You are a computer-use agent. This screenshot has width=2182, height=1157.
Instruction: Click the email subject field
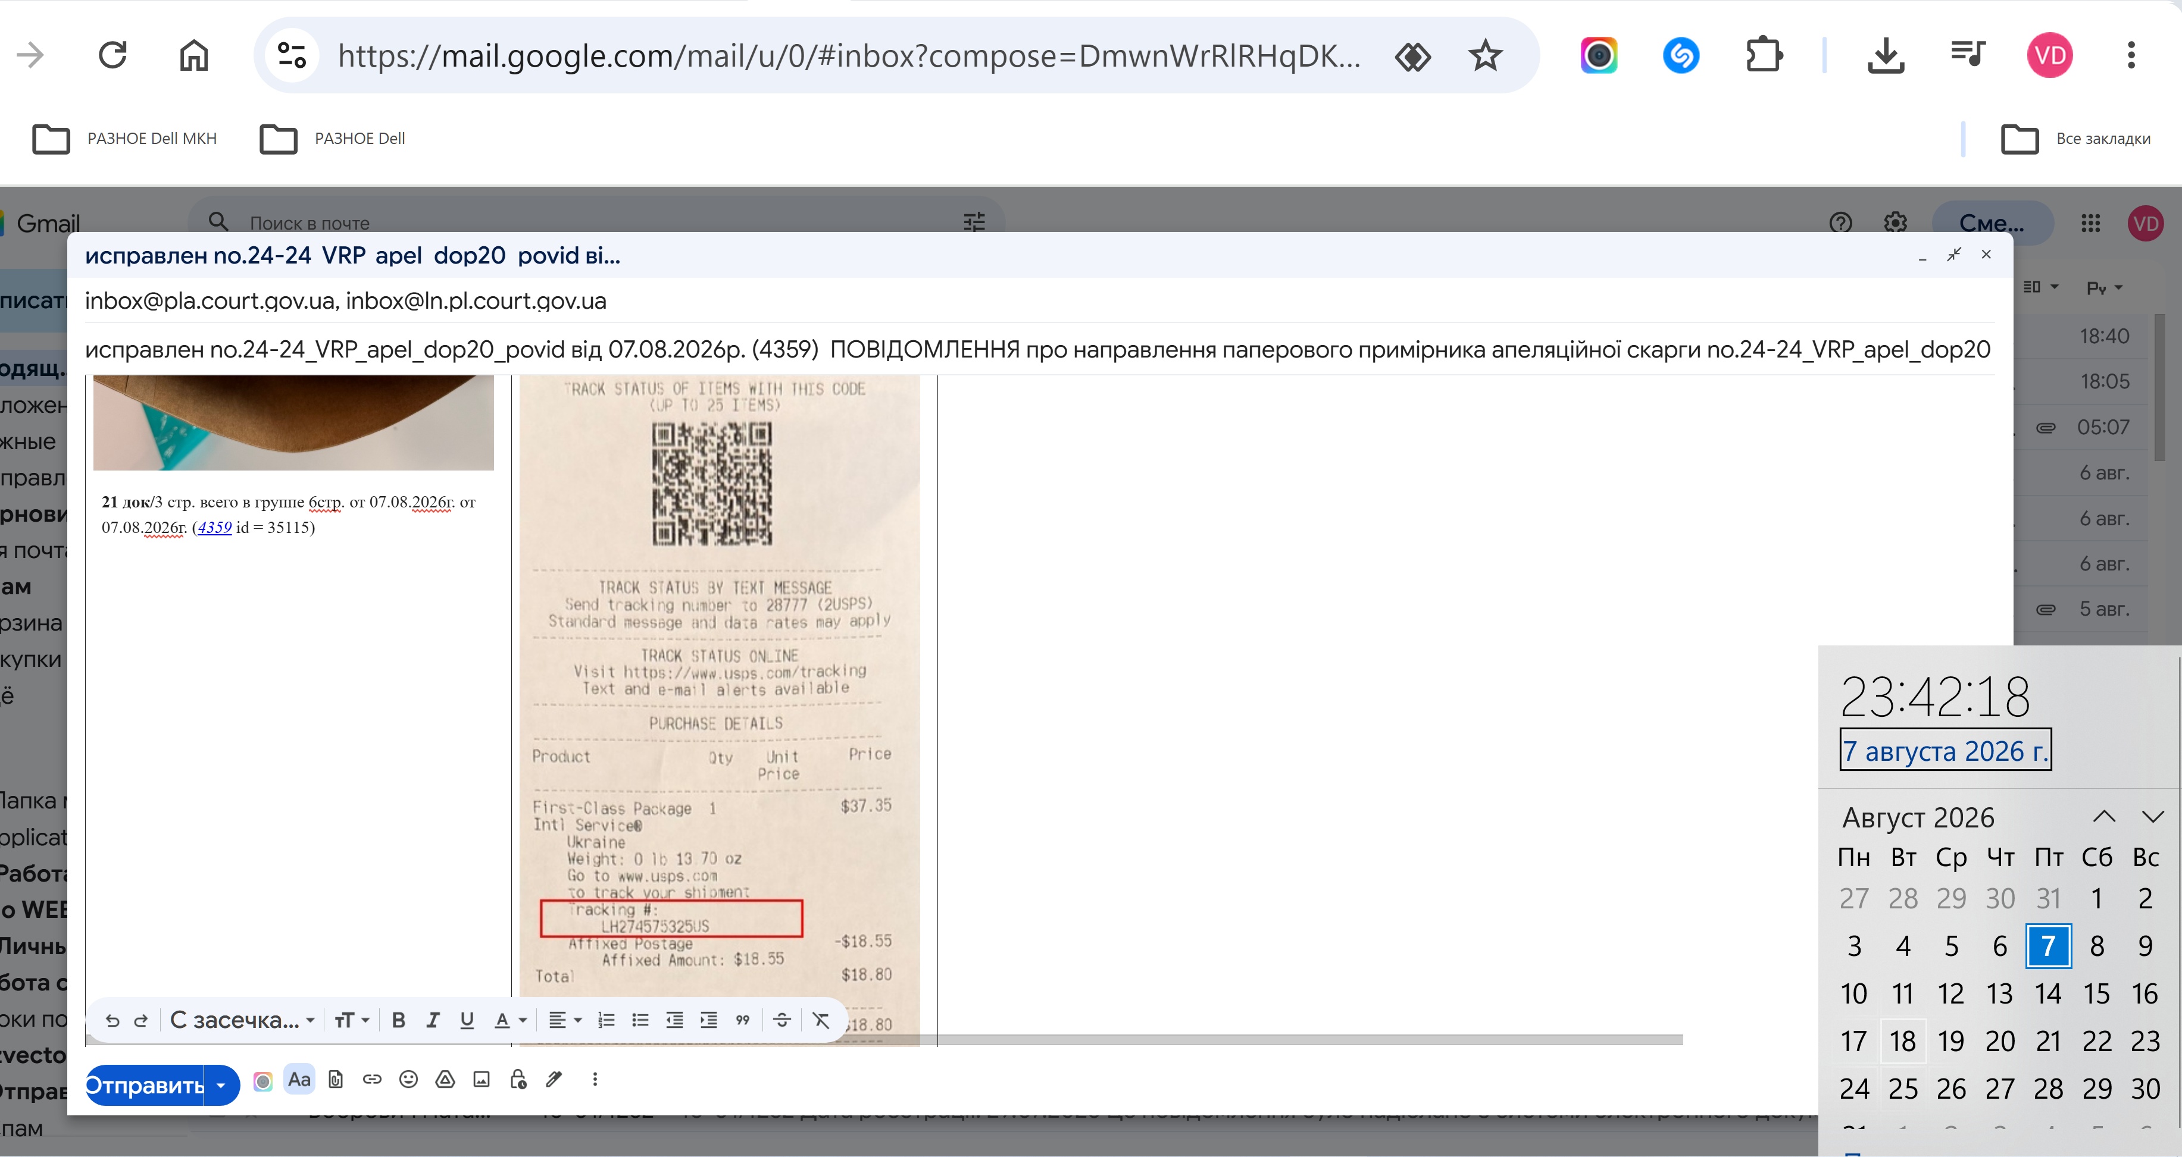coord(1039,350)
